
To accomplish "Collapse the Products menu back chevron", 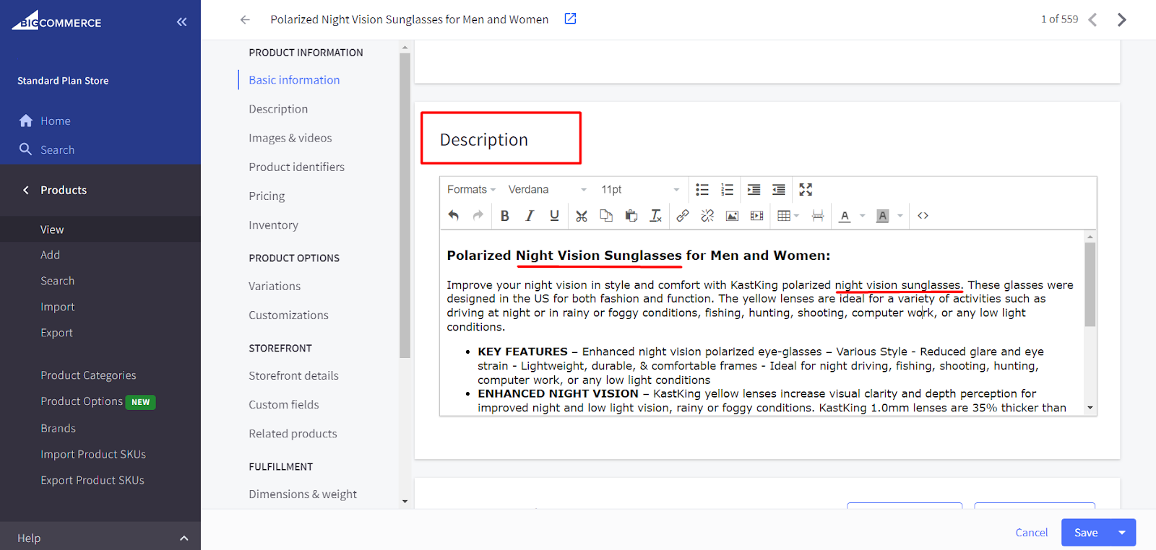I will 26,190.
